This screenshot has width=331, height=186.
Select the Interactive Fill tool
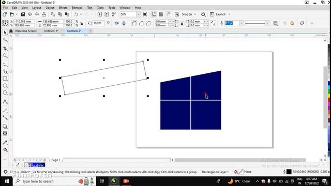(x=5, y=150)
